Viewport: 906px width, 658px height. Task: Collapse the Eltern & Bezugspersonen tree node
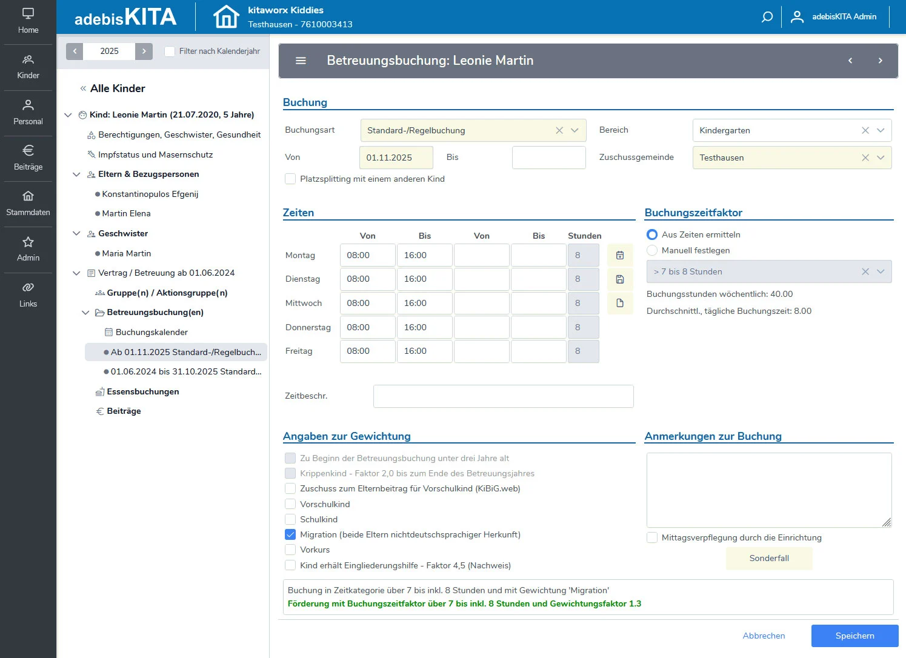point(76,174)
